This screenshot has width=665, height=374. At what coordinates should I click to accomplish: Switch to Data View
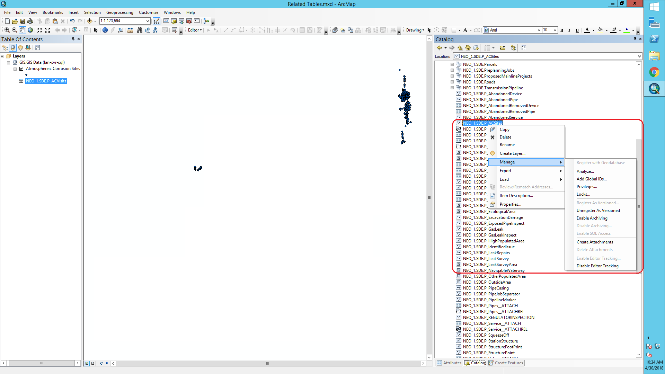click(87, 363)
